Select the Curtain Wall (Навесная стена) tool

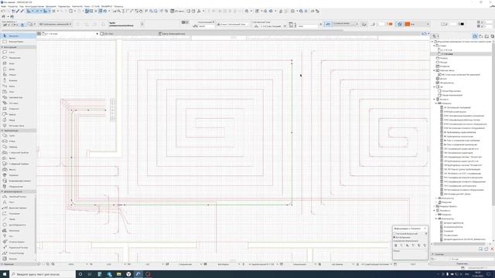[x=18, y=98]
